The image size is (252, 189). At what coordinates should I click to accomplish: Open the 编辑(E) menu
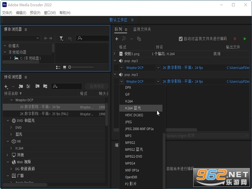tap(21, 13)
